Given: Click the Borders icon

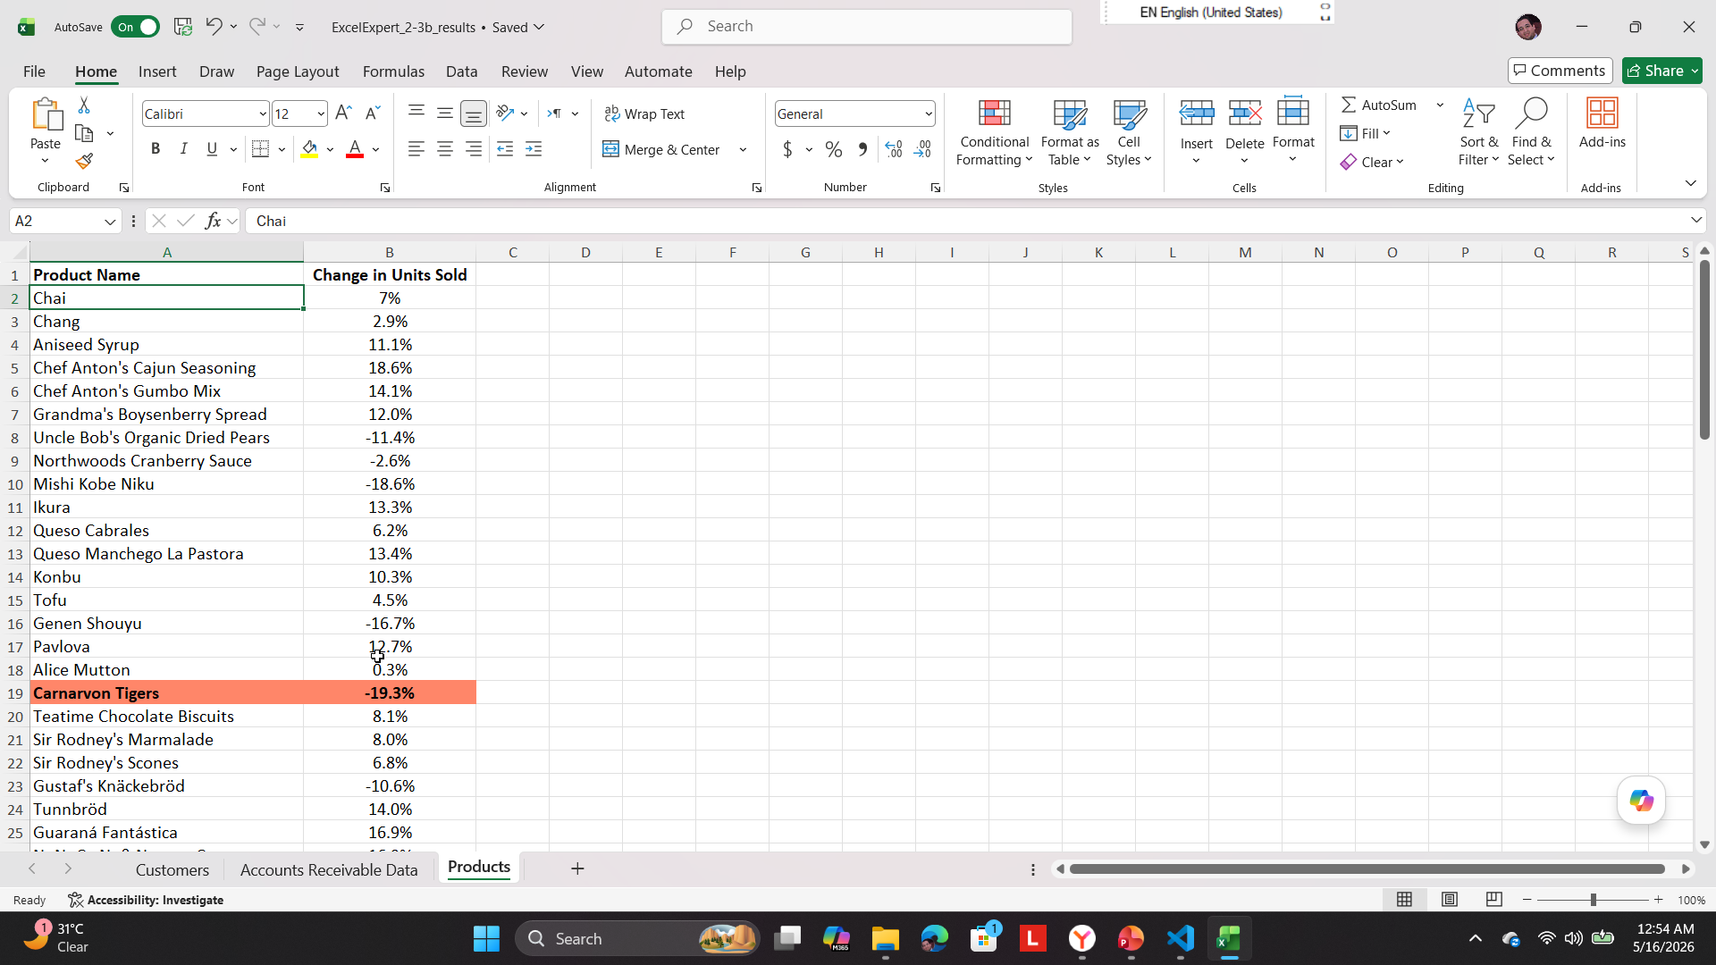Looking at the screenshot, I should 260,149.
